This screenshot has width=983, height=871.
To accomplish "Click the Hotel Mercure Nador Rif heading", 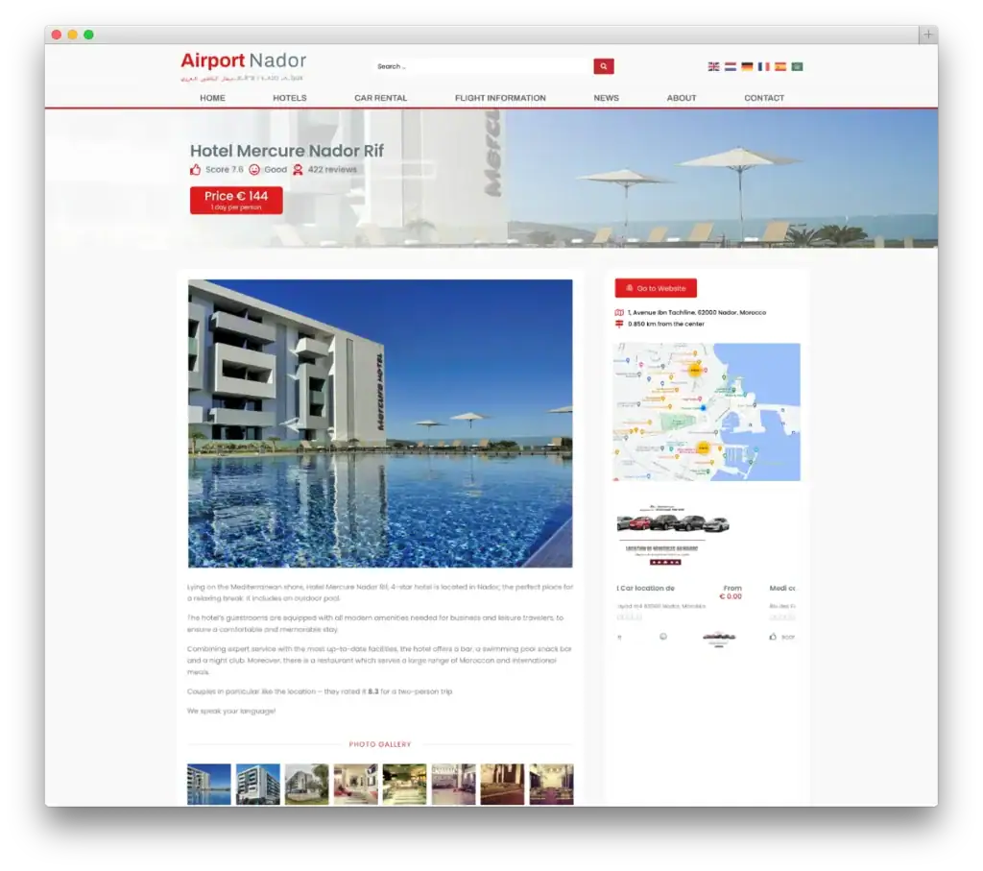I will 286,151.
